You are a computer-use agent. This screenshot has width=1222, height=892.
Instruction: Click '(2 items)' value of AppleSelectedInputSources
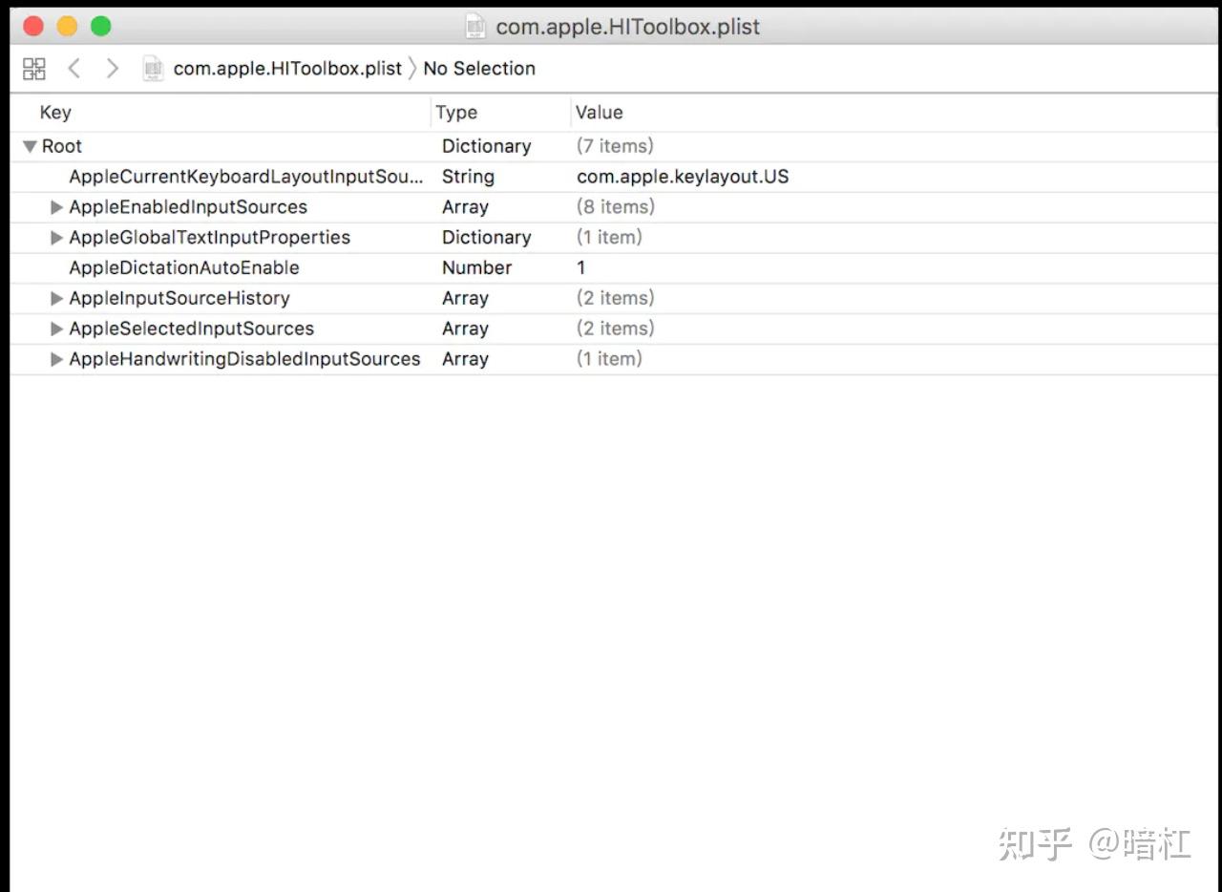[x=615, y=329]
